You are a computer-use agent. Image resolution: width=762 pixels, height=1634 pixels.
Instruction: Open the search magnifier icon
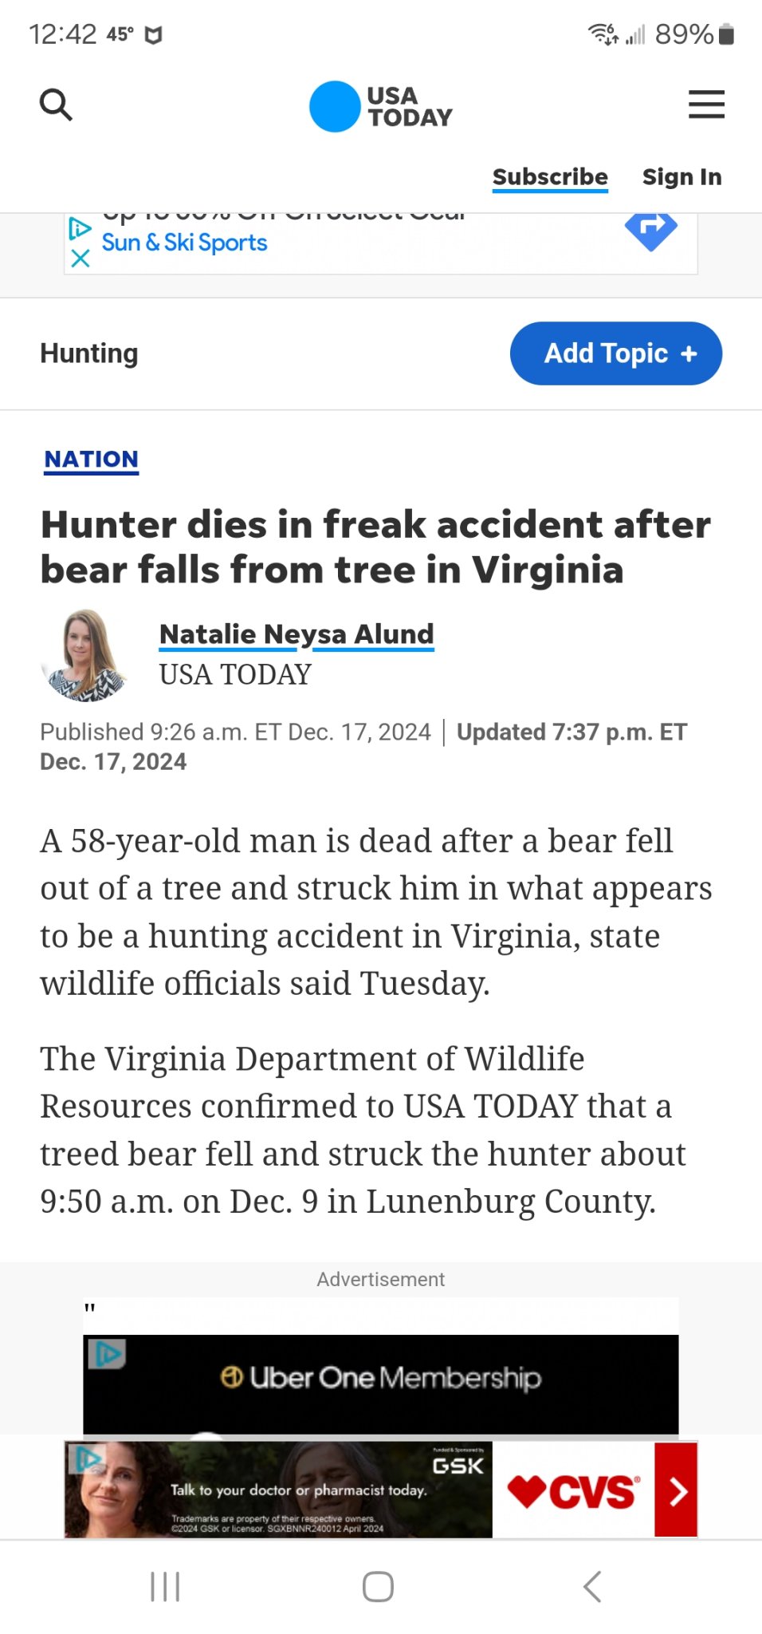click(x=56, y=105)
